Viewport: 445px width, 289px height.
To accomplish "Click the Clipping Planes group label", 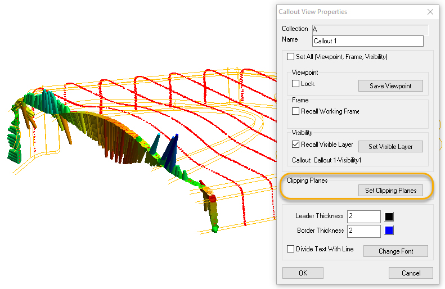I will coord(307,180).
